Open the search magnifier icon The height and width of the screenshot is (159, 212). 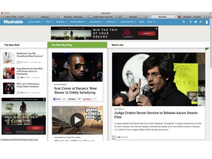(184, 22)
